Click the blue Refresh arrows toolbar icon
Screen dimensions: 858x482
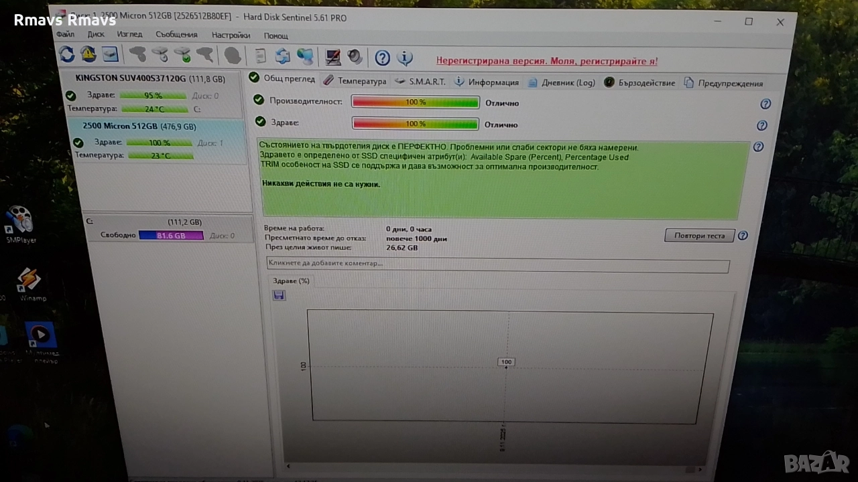(x=67, y=54)
